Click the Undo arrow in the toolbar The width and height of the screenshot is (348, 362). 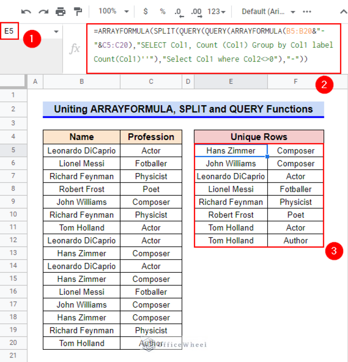[26, 11]
